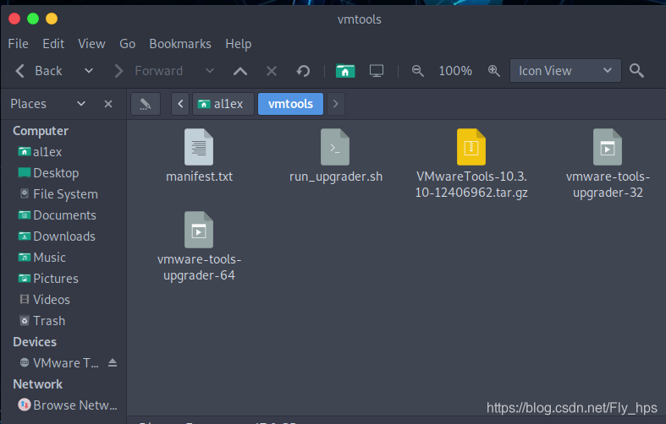Screen dimensions: 666x424
Task: Open the manifest.txt file icon
Action: tap(199, 147)
